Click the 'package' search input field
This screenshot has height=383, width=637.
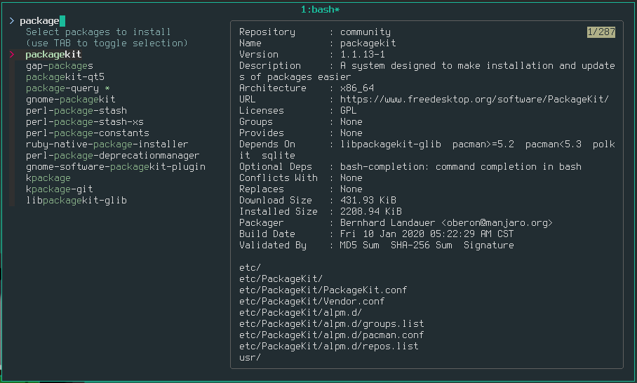[x=42, y=21]
